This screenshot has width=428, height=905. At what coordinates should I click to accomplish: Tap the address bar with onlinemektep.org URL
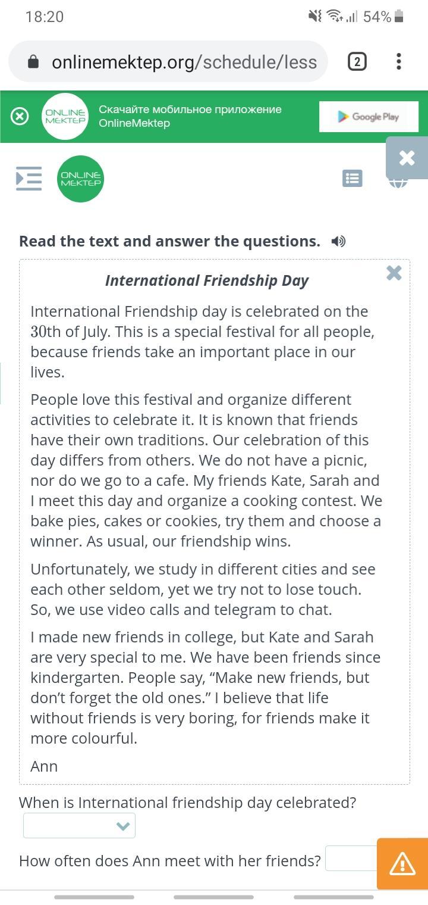(x=184, y=62)
